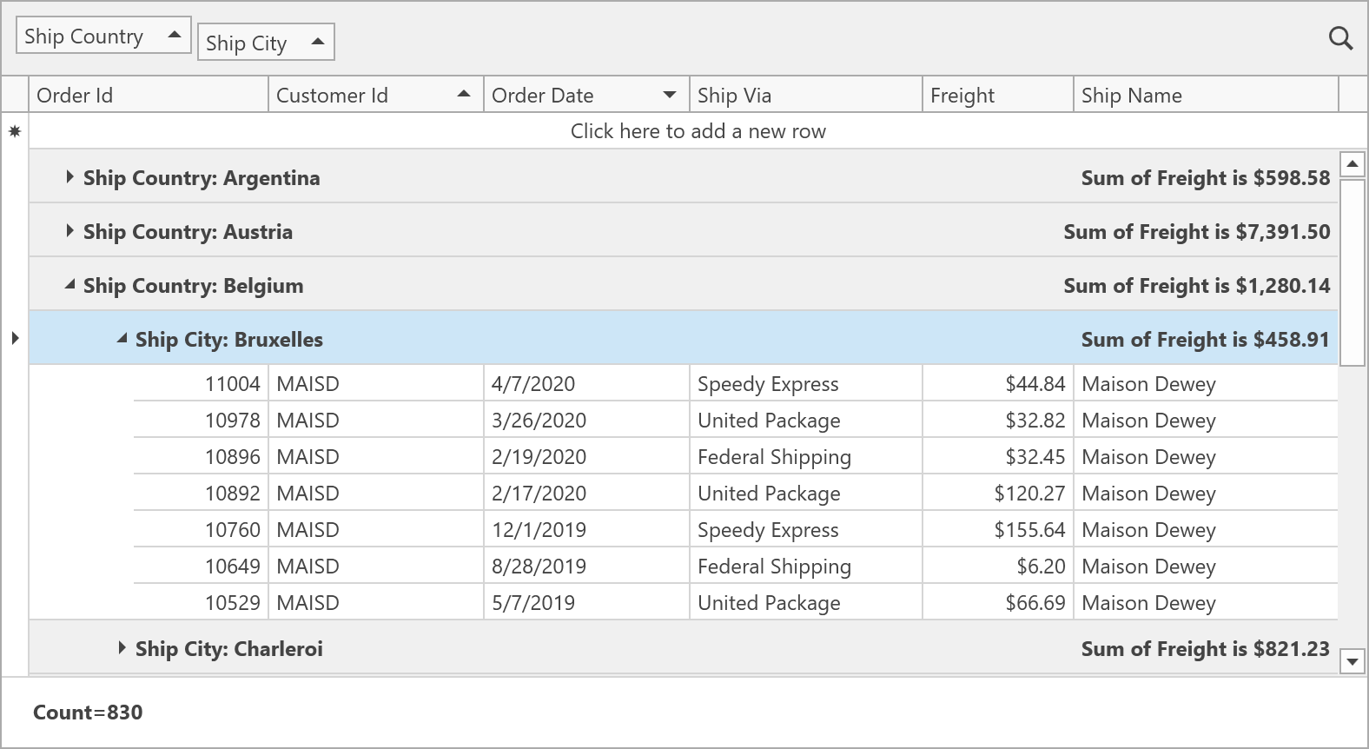Click the current row arrow indicator
1369x749 pixels.
coord(15,339)
